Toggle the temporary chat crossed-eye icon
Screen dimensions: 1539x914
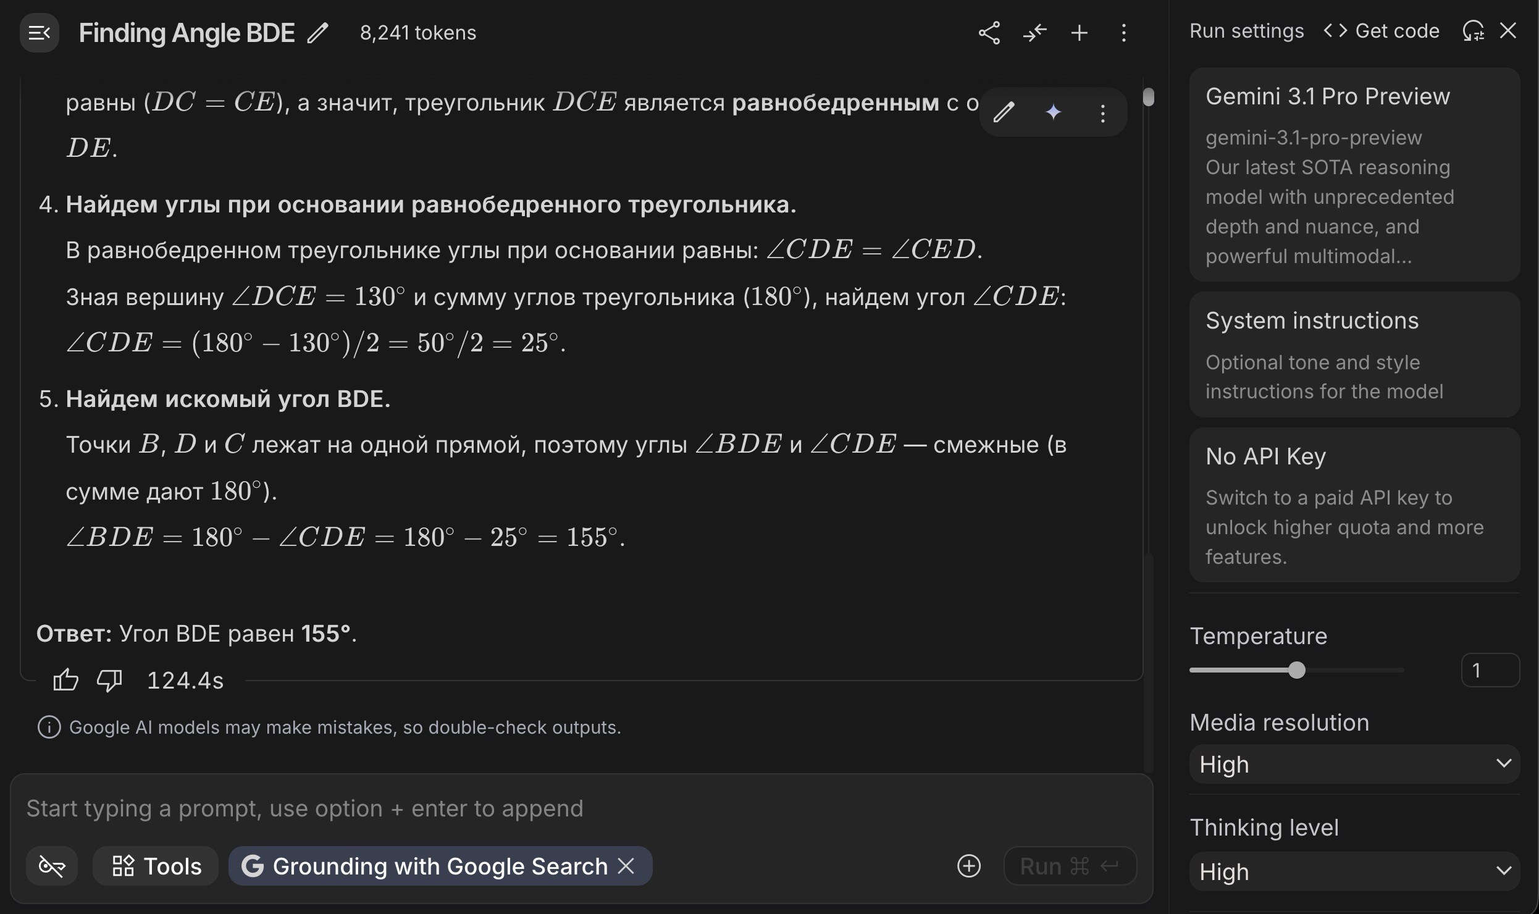pos(52,866)
